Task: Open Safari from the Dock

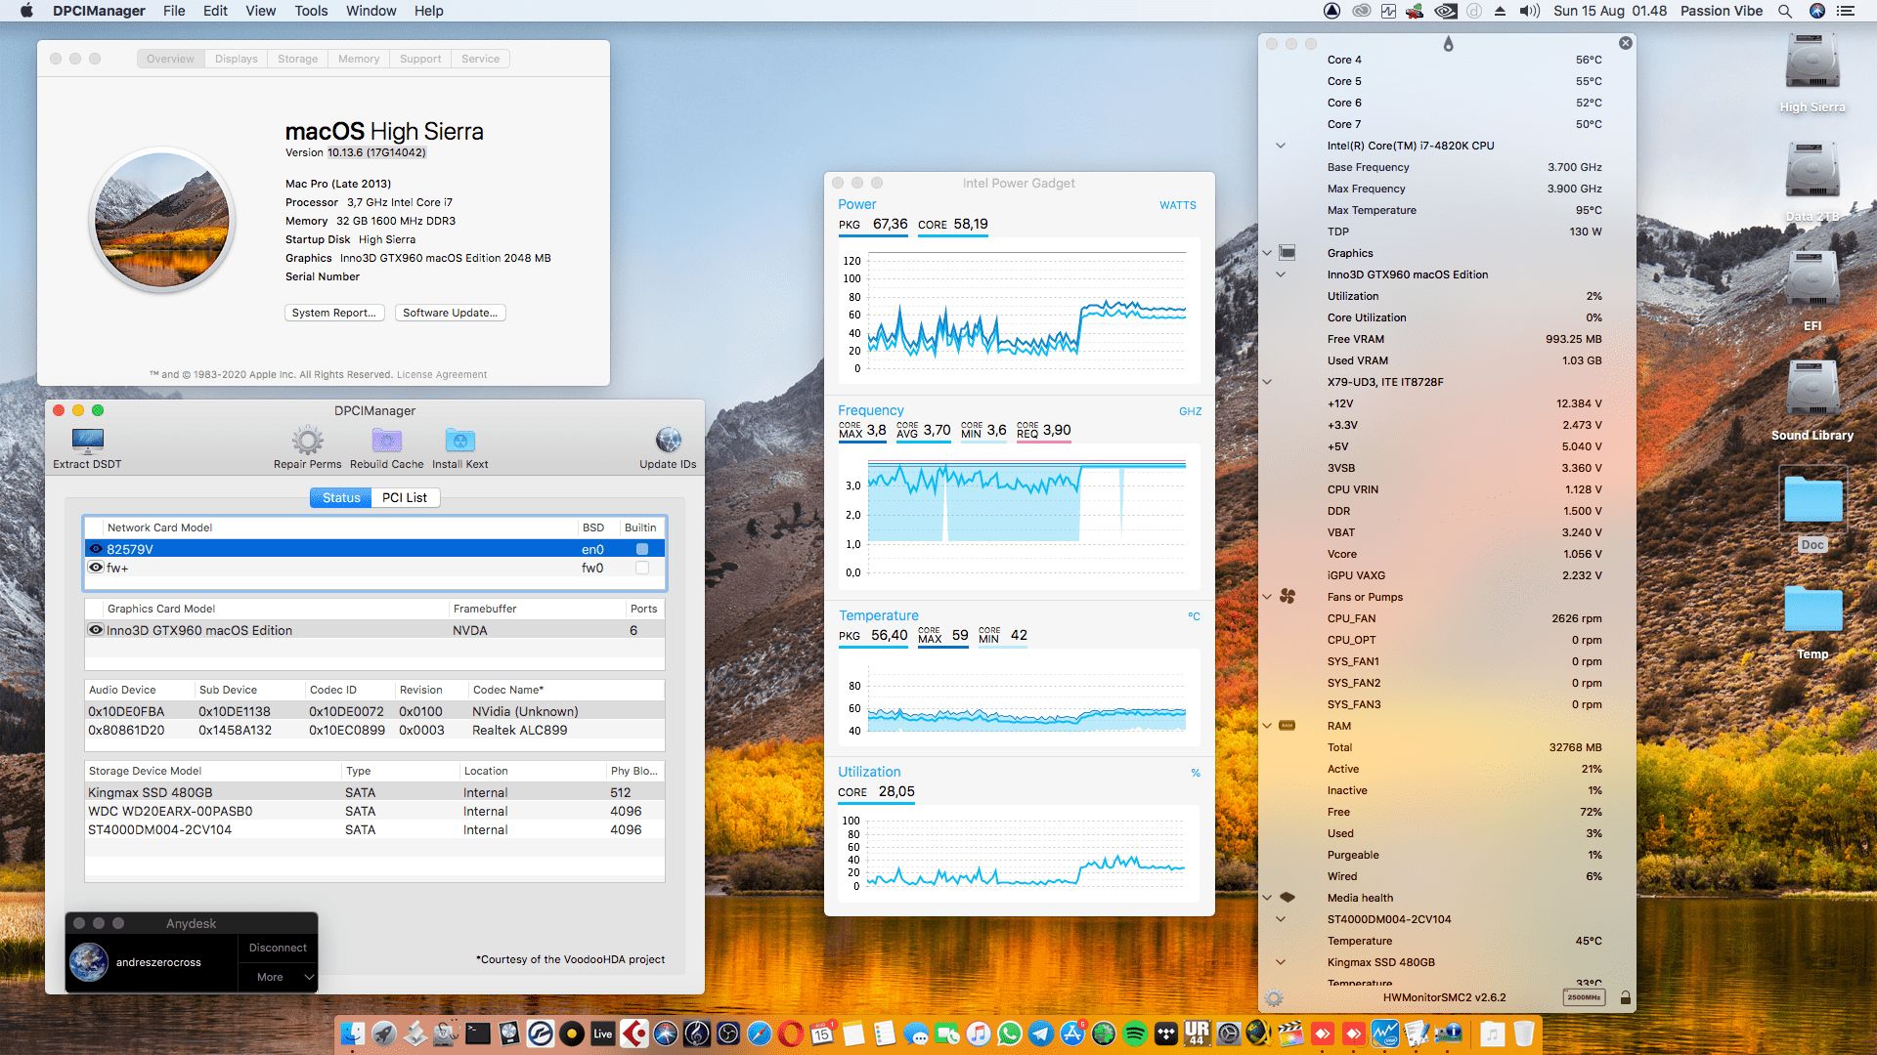Action: click(x=760, y=1034)
